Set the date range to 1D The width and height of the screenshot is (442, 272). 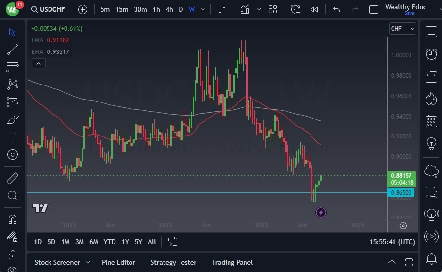pos(38,242)
